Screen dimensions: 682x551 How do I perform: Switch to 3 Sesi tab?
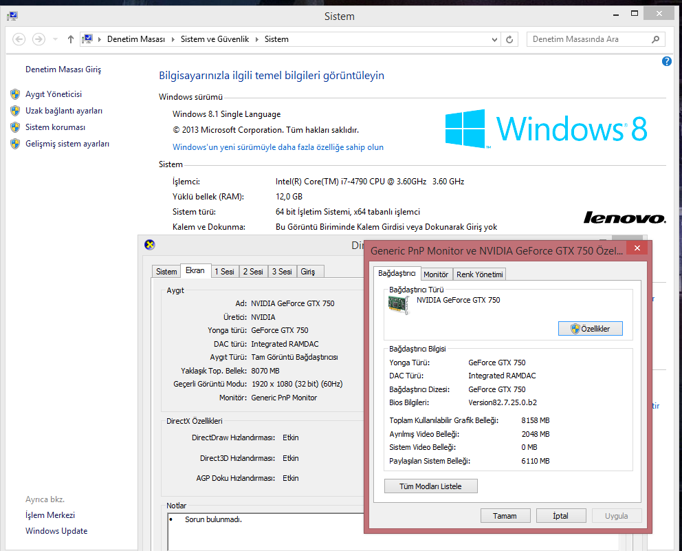pyautogui.click(x=282, y=272)
